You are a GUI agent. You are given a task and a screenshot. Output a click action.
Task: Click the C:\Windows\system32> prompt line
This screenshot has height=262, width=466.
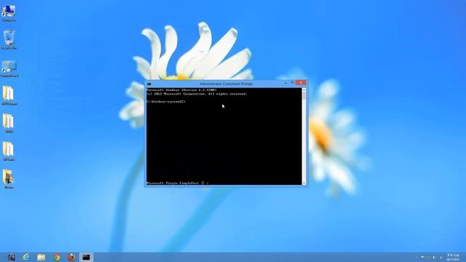[166, 102]
